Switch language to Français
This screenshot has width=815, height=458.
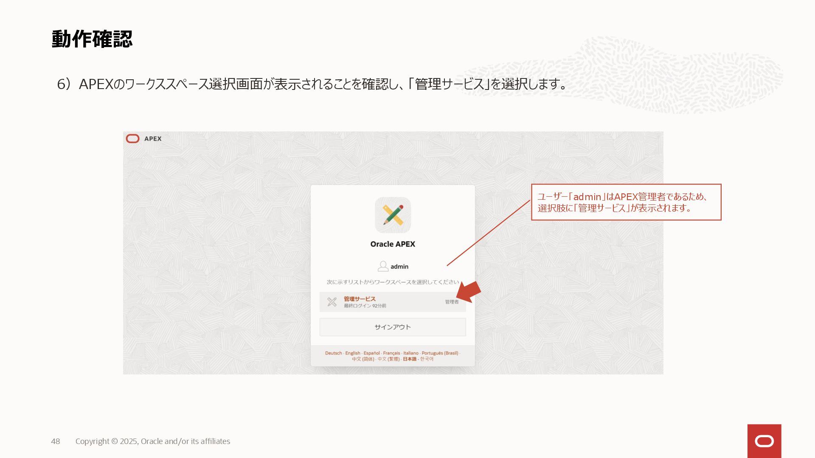(x=391, y=353)
